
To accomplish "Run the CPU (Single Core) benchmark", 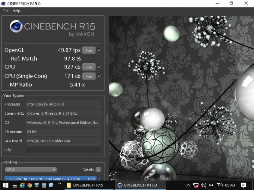I will click(89, 76).
